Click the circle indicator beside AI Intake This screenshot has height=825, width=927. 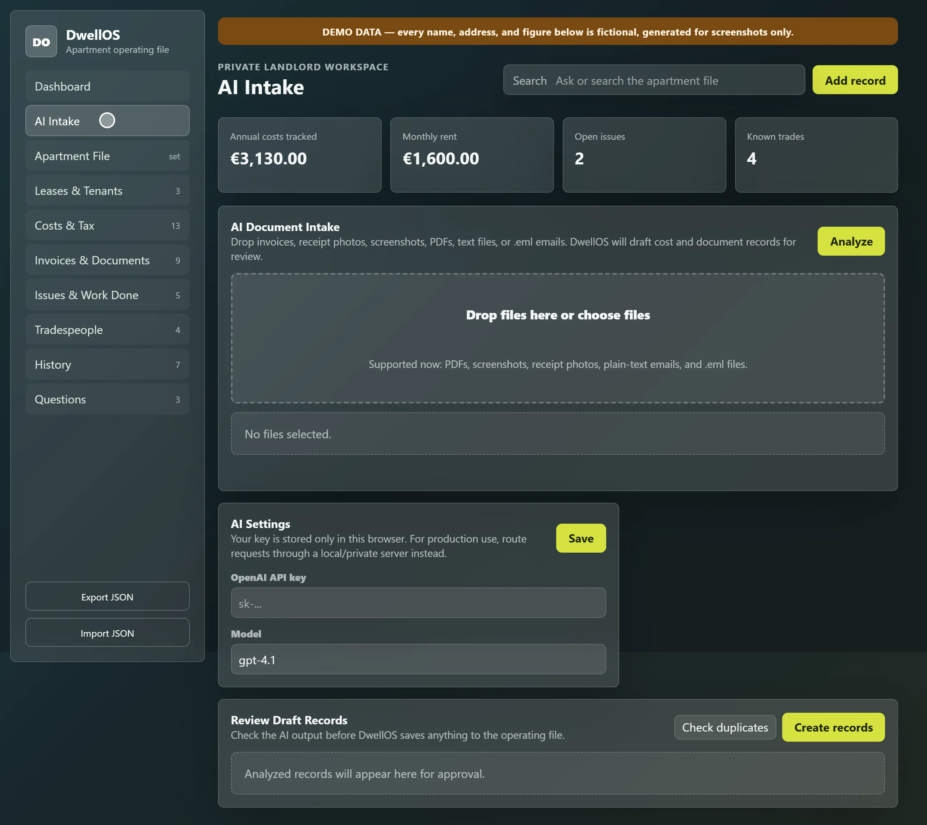point(107,120)
